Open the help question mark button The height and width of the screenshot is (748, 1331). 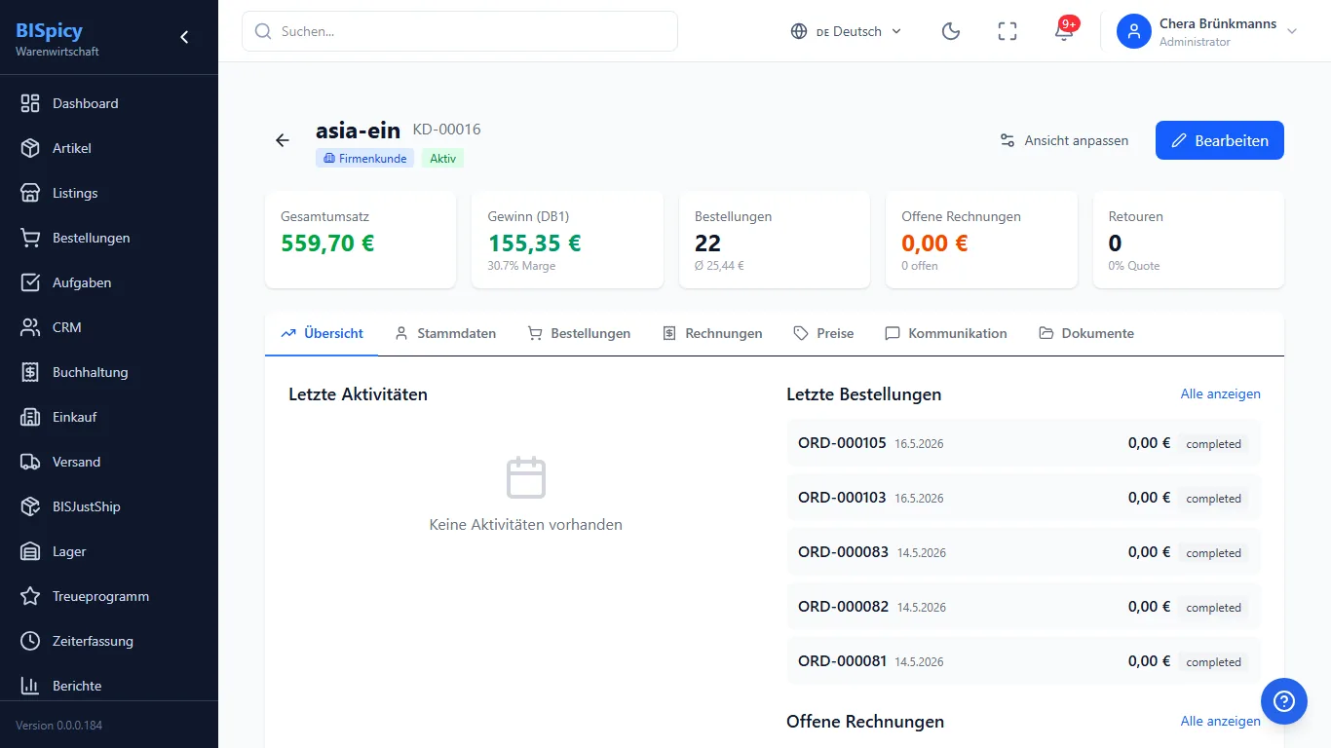(1284, 701)
